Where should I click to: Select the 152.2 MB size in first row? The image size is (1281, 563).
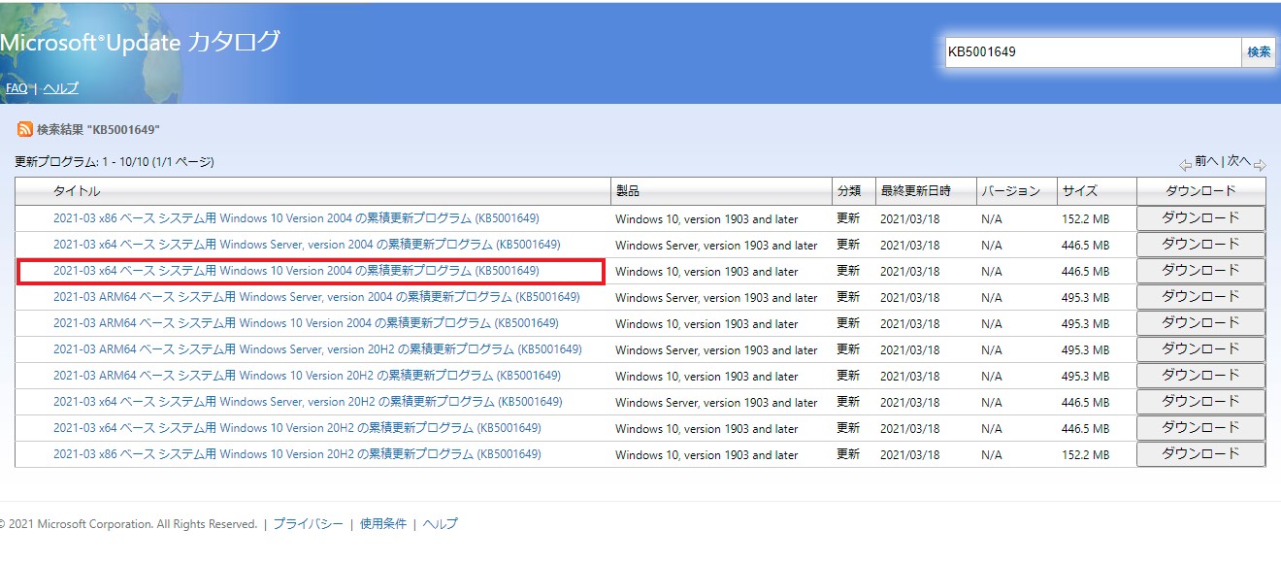point(1085,219)
